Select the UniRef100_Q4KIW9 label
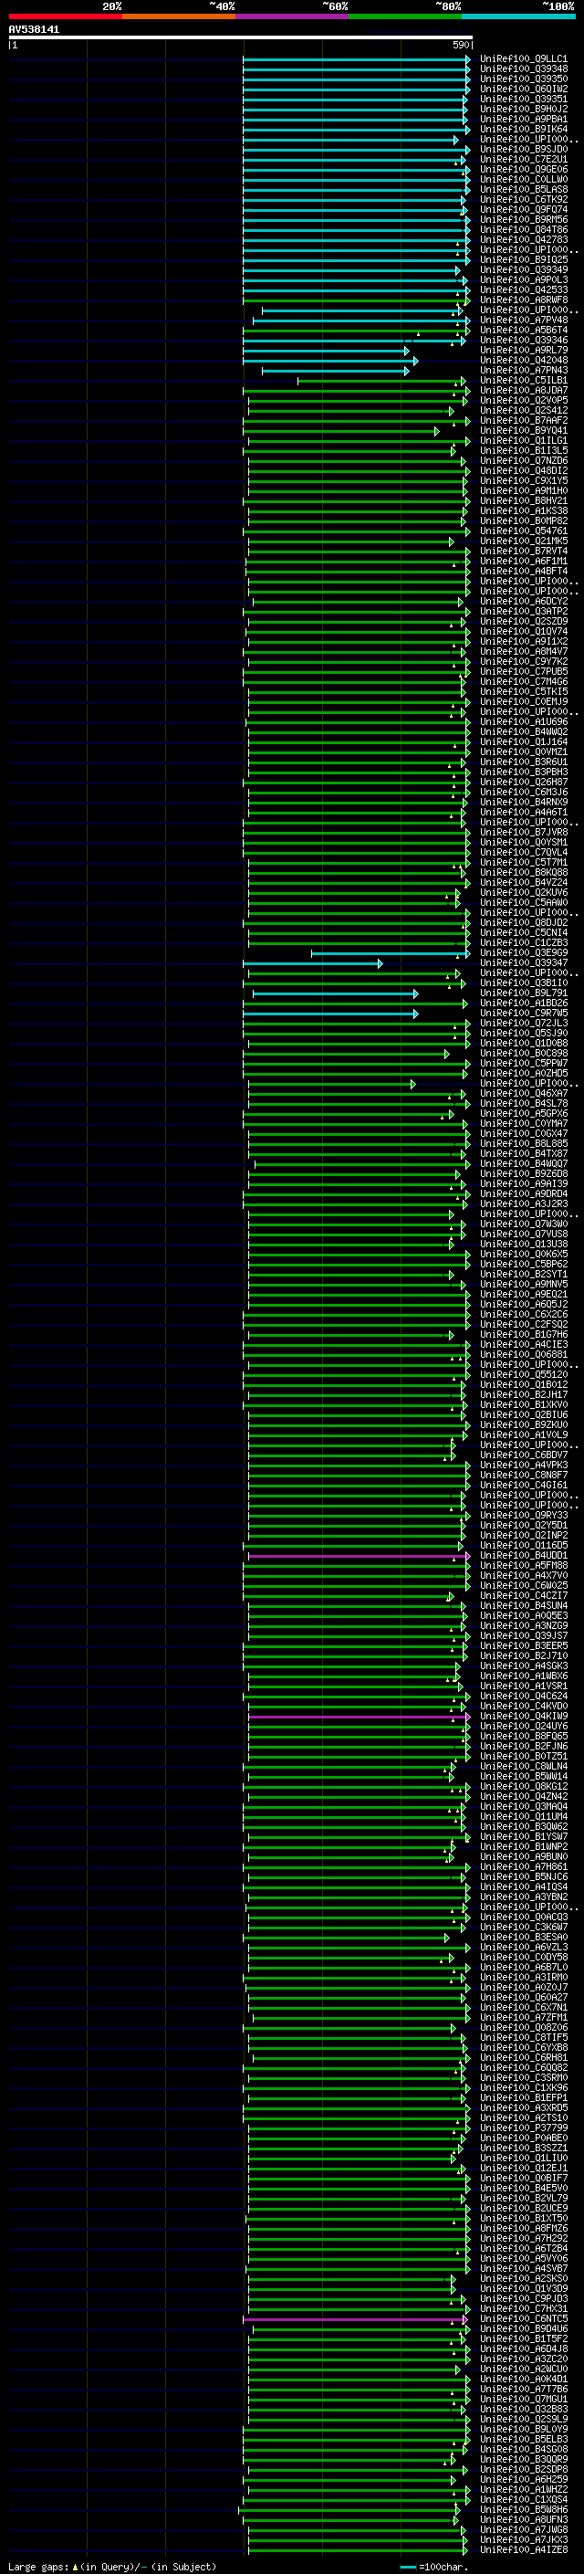 click(x=523, y=1717)
